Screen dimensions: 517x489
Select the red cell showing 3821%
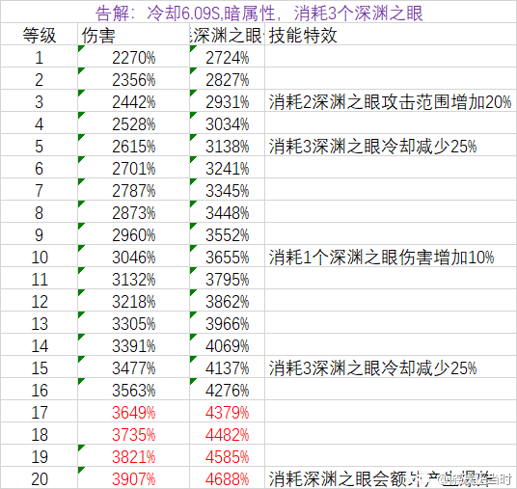[x=133, y=455]
